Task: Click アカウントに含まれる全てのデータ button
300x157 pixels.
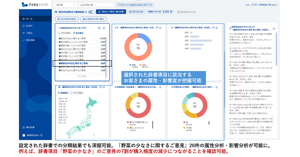Action: [x=135, y=5]
